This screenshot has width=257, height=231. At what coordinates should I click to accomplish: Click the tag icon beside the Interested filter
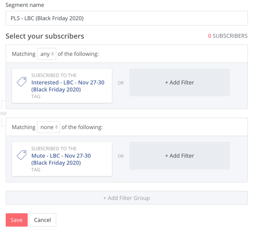coord(22,82)
